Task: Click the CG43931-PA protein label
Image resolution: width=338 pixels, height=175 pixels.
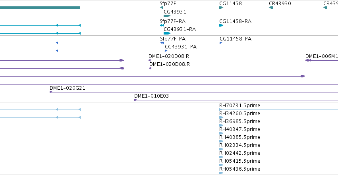Action: (x=181, y=47)
